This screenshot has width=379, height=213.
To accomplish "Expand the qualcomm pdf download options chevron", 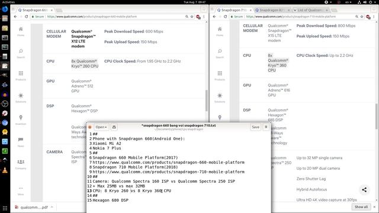I will 52,207.
